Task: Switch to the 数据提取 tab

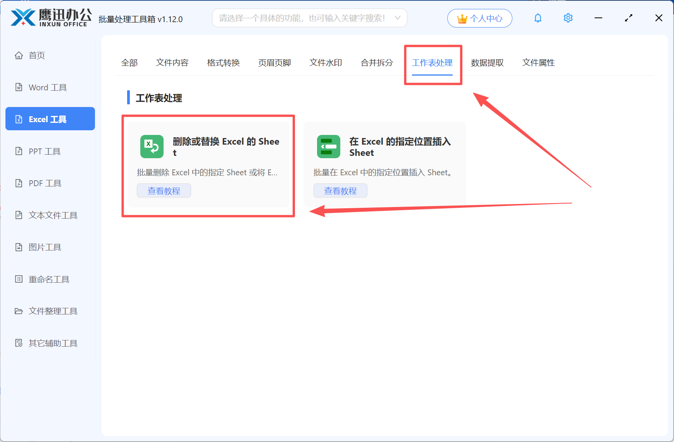Action: tap(487, 62)
